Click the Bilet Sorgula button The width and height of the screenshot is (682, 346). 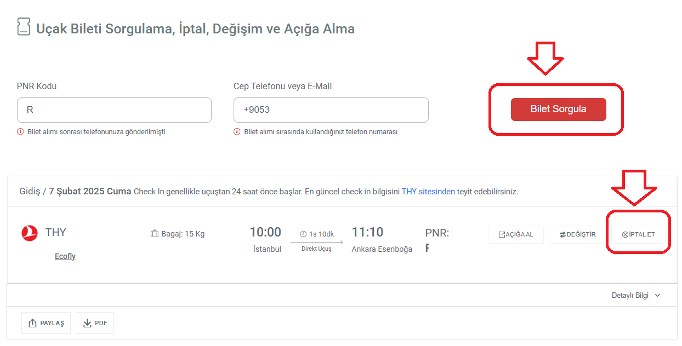pyautogui.click(x=558, y=109)
